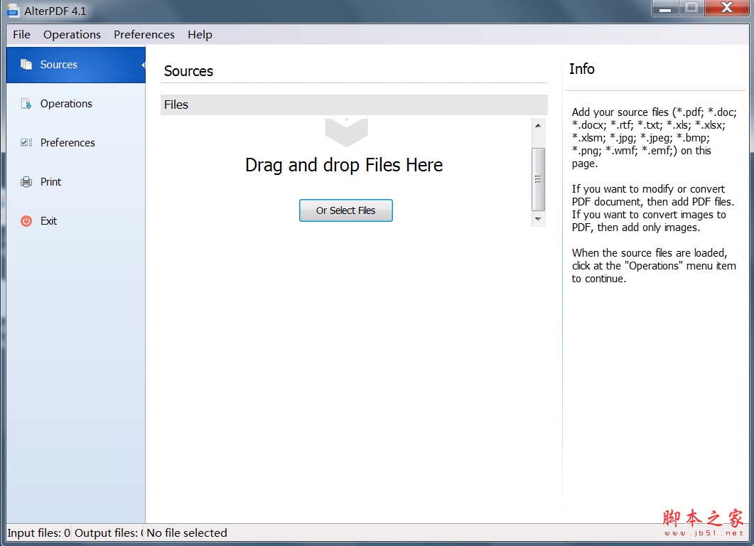Click the Output files status entry

(109, 532)
